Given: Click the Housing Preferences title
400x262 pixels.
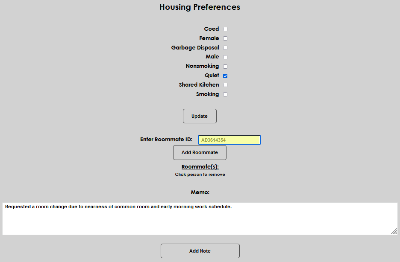Looking at the screenshot, I should [x=200, y=7].
